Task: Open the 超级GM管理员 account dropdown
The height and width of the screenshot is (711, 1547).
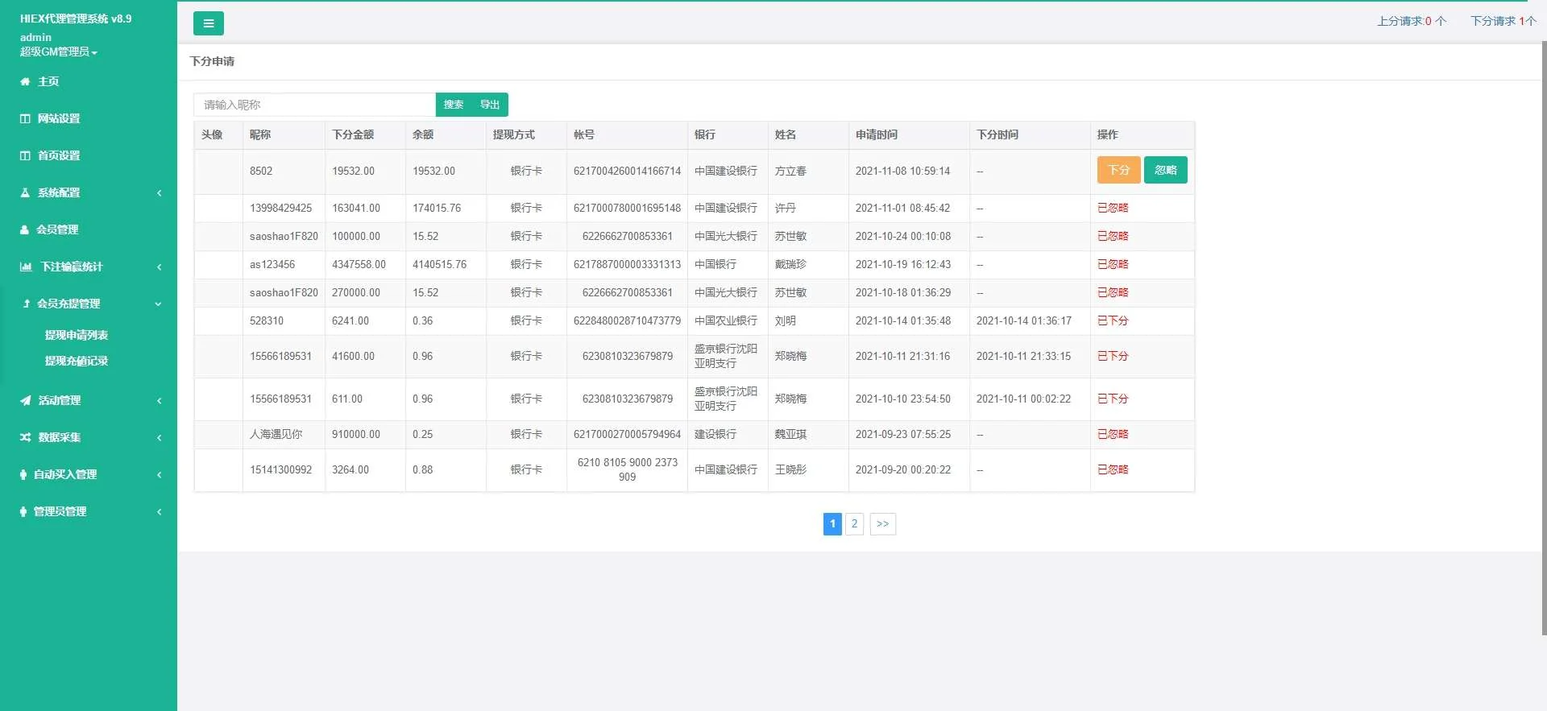Action: pos(58,52)
